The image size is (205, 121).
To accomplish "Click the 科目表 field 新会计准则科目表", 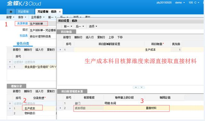I will tap(43, 36).
